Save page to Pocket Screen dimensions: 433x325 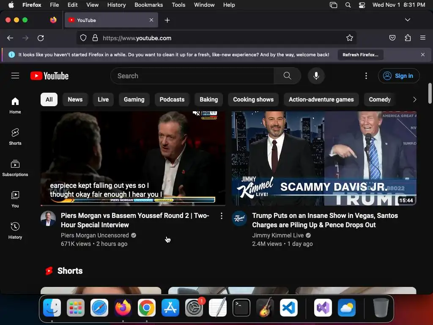tap(392, 38)
